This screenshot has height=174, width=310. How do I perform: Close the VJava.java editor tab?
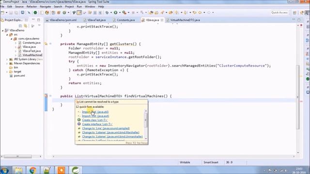tap(162, 20)
